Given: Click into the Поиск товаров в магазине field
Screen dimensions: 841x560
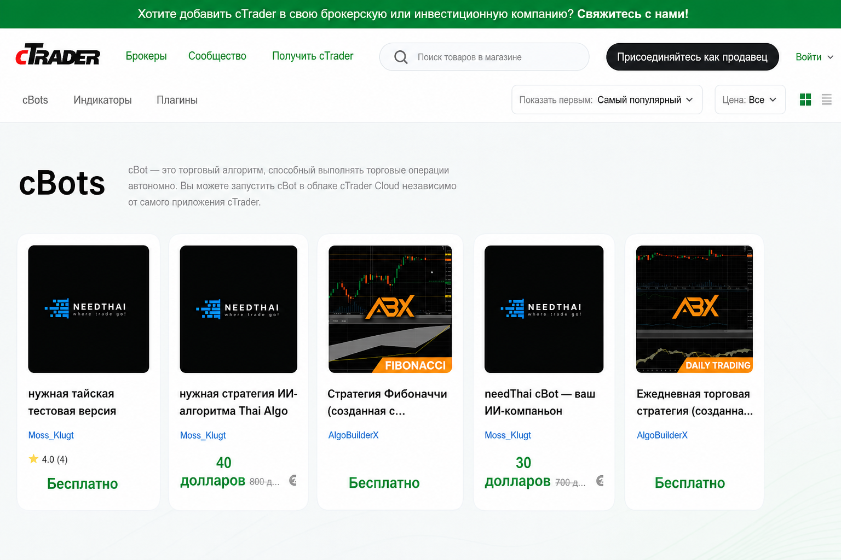Looking at the screenshot, I should [x=484, y=57].
